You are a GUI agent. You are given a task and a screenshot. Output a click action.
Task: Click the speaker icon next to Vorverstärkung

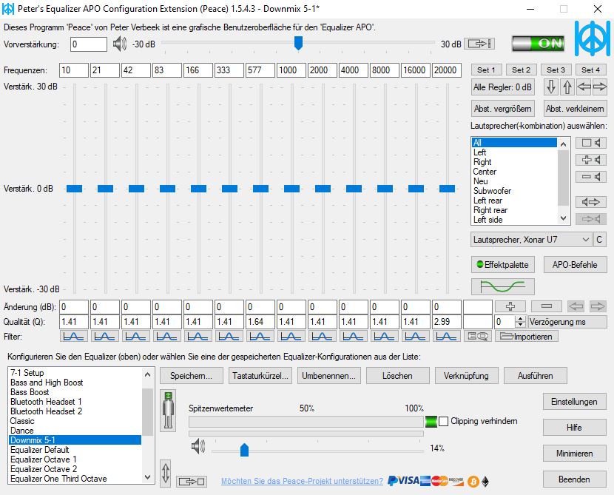click(x=119, y=44)
